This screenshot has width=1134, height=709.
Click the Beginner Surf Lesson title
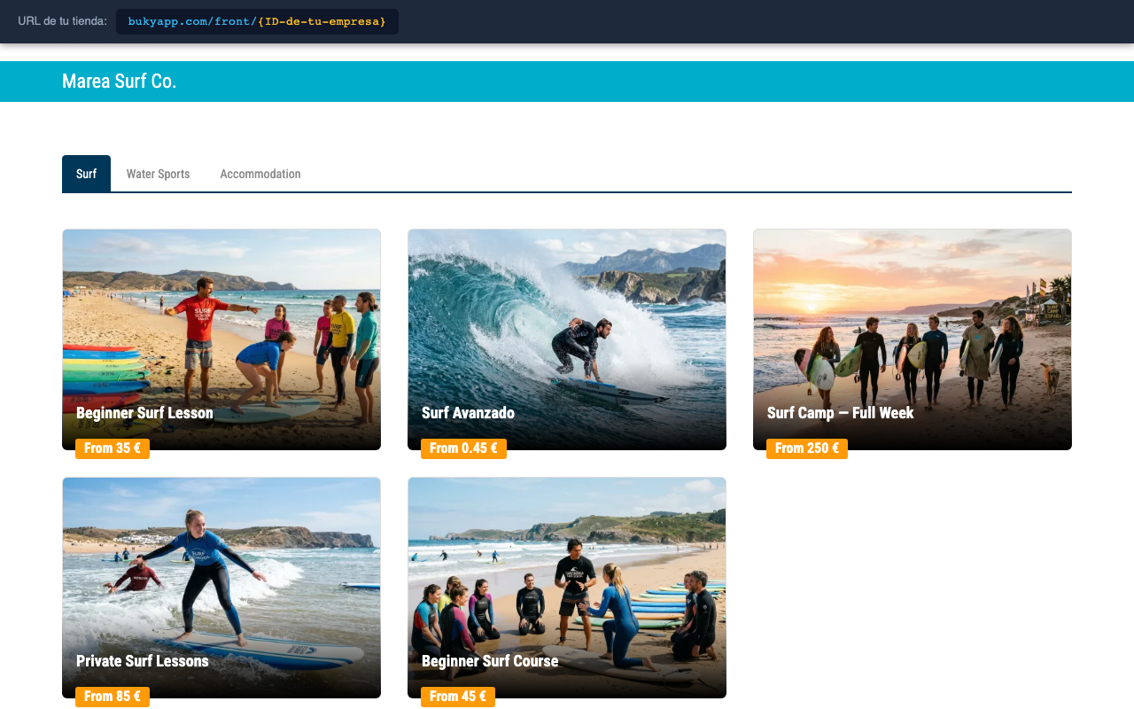(x=144, y=413)
